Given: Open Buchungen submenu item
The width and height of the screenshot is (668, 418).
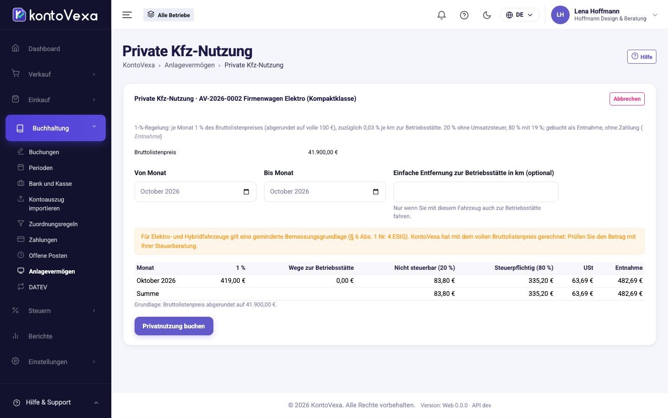Looking at the screenshot, I should (x=44, y=152).
